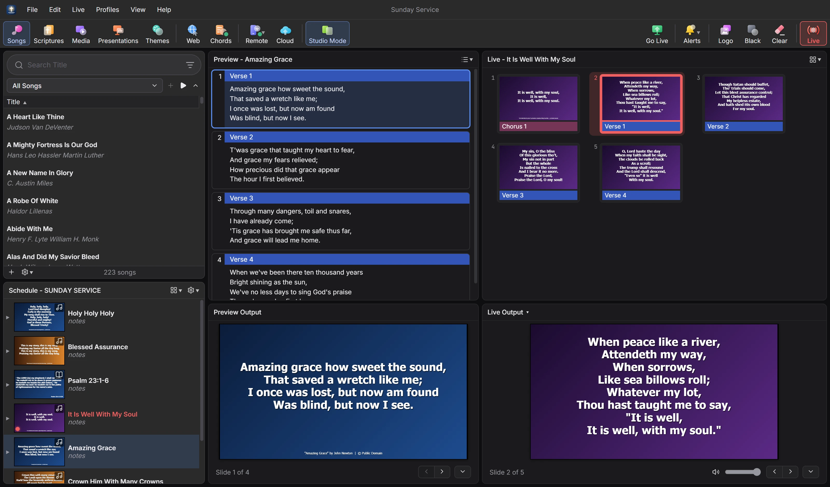Open the Help menu
The height and width of the screenshot is (487, 830).
coord(164,10)
